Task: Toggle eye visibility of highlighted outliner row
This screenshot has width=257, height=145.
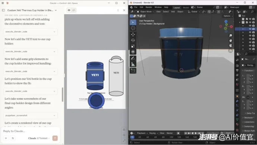Action: [250, 29]
